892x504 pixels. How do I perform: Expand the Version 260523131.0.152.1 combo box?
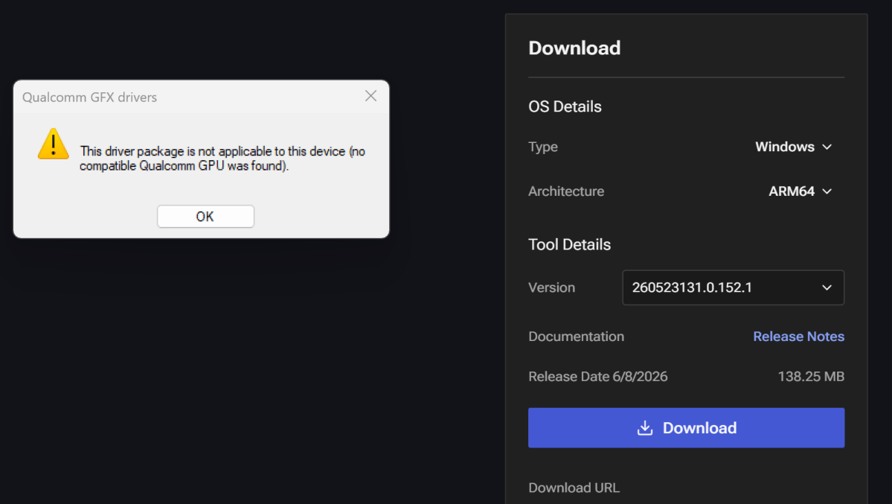click(733, 287)
